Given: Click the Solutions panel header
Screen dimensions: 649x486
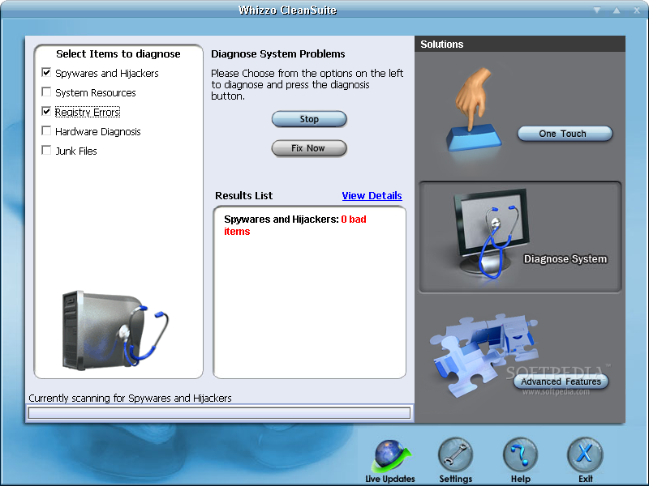Looking at the screenshot, I should point(520,44).
